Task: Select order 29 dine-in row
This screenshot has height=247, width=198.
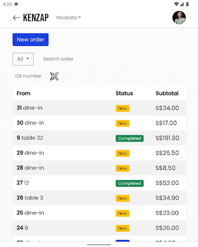Action: (30, 153)
